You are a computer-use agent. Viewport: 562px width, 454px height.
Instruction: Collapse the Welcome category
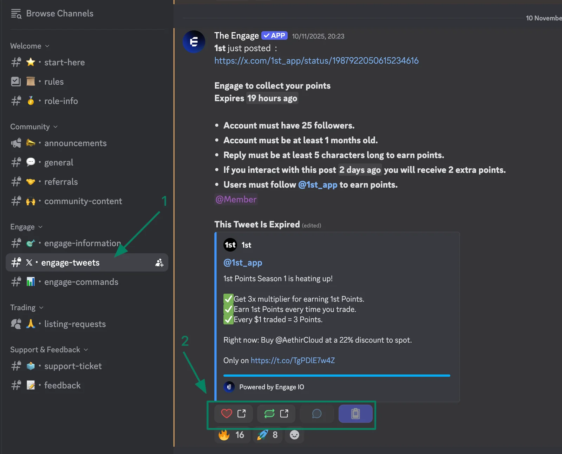(x=30, y=46)
